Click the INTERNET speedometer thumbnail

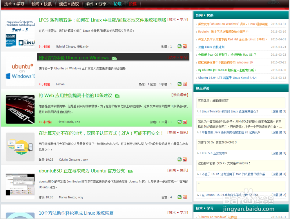(x=20, y=109)
